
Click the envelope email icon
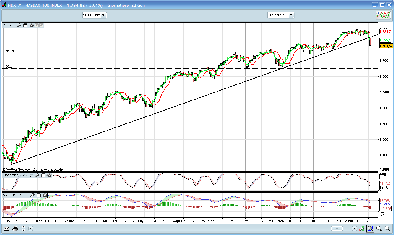(6, 229)
